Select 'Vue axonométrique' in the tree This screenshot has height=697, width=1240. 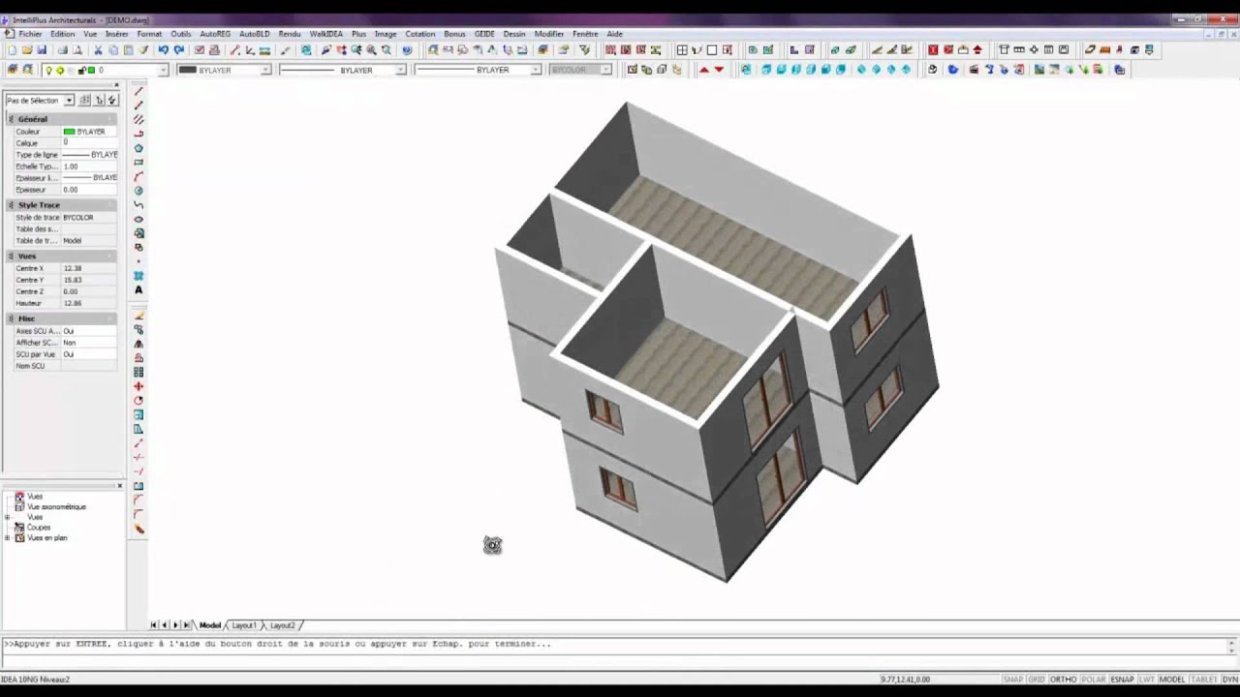point(56,507)
